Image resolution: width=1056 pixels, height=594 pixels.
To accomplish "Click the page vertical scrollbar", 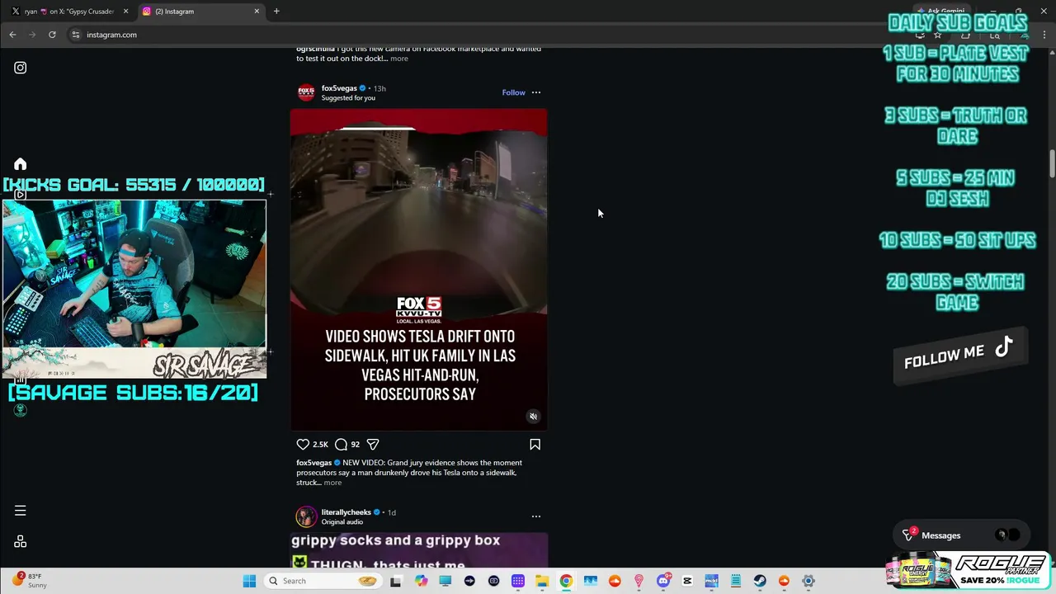I will point(1052,163).
